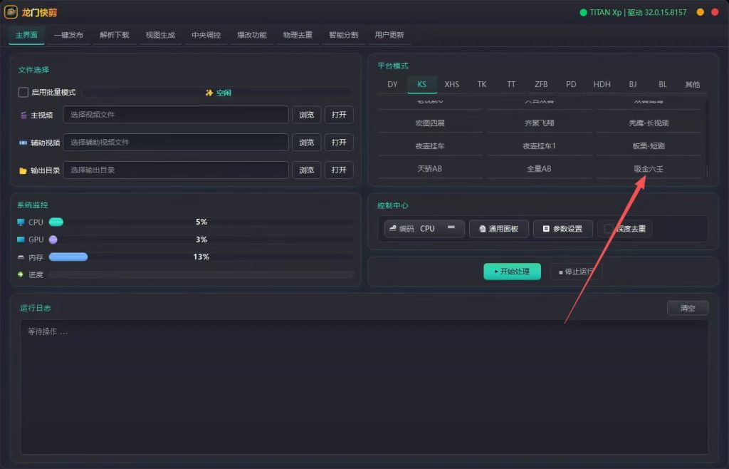Click the 辅助视频 icon
The image size is (729, 469).
23,143
